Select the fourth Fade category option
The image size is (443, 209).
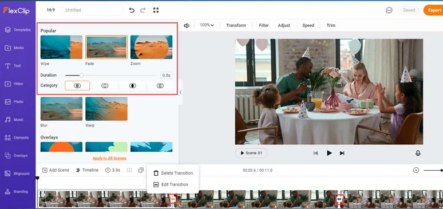pos(160,86)
